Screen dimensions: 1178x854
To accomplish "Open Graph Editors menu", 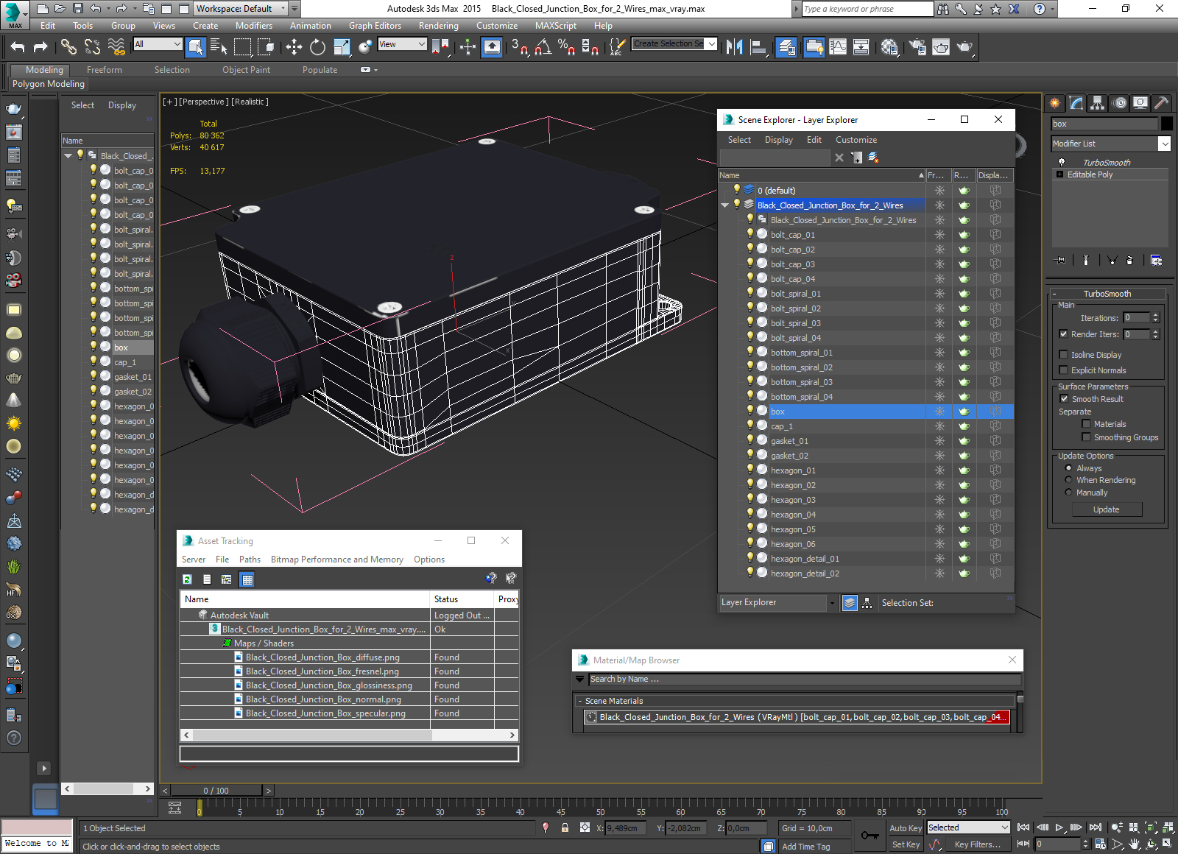I will (x=375, y=26).
